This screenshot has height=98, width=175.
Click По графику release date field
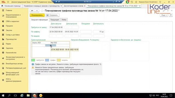(x=72, y=32)
